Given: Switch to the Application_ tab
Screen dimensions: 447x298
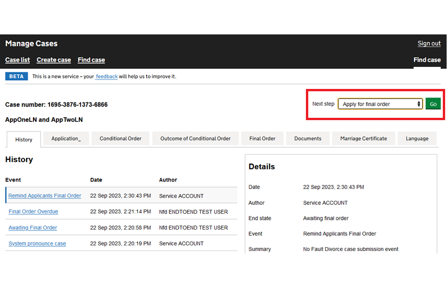Looking at the screenshot, I should pyautogui.click(x=66, y=139).
